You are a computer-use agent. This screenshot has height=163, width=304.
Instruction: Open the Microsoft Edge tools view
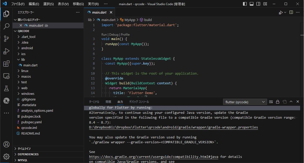click(6, 101)
